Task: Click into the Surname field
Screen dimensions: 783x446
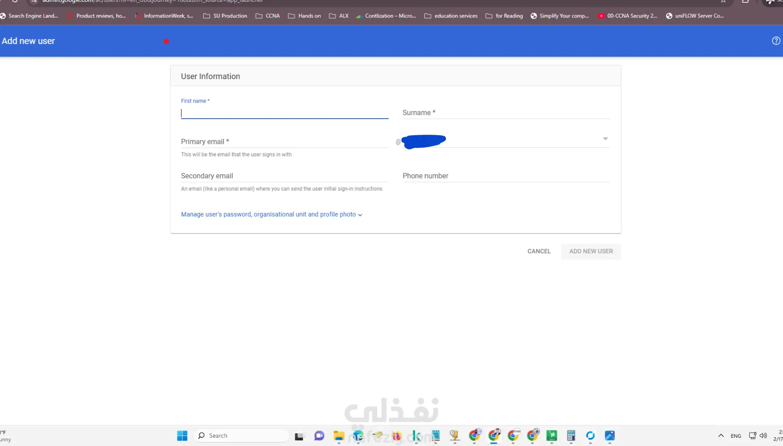Action: tap(506, 113)
